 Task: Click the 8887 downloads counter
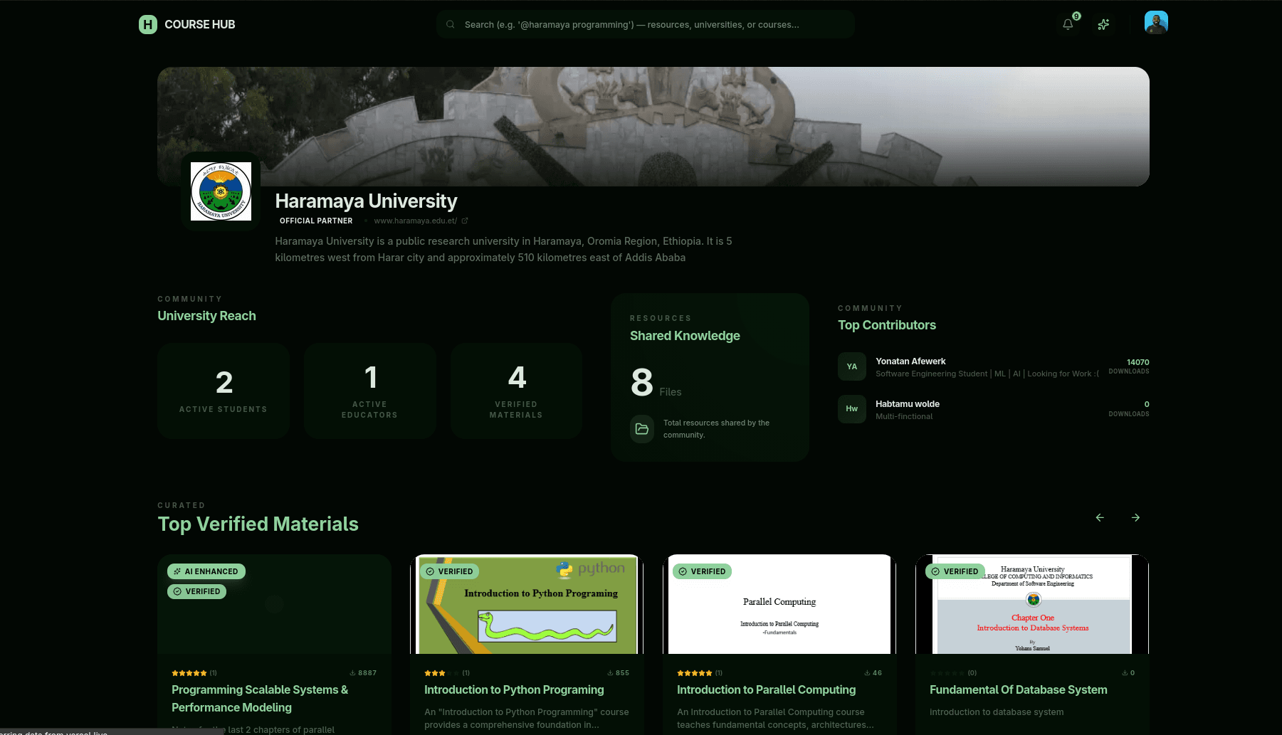[x=363, y=673]
